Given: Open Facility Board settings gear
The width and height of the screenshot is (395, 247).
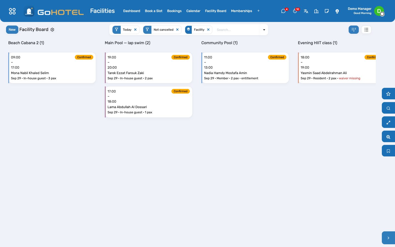Looking at the screenshot, I should [52, 30].
